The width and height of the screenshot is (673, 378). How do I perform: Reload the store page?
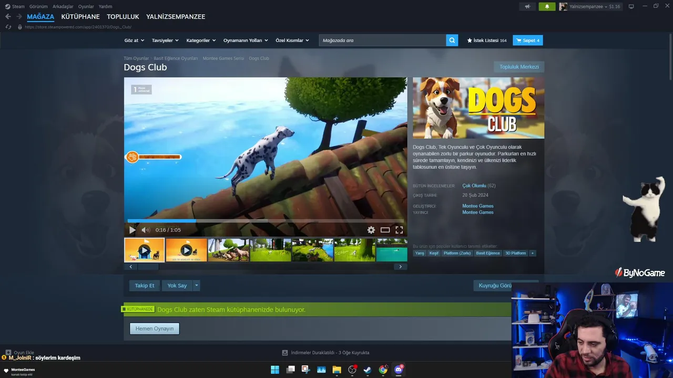pos(8,27)
